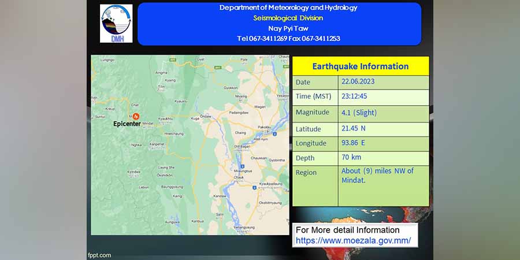Click the 'Yenangyaung' place name on map
This screenshot has height=260, width=520.
coord(244,228)
